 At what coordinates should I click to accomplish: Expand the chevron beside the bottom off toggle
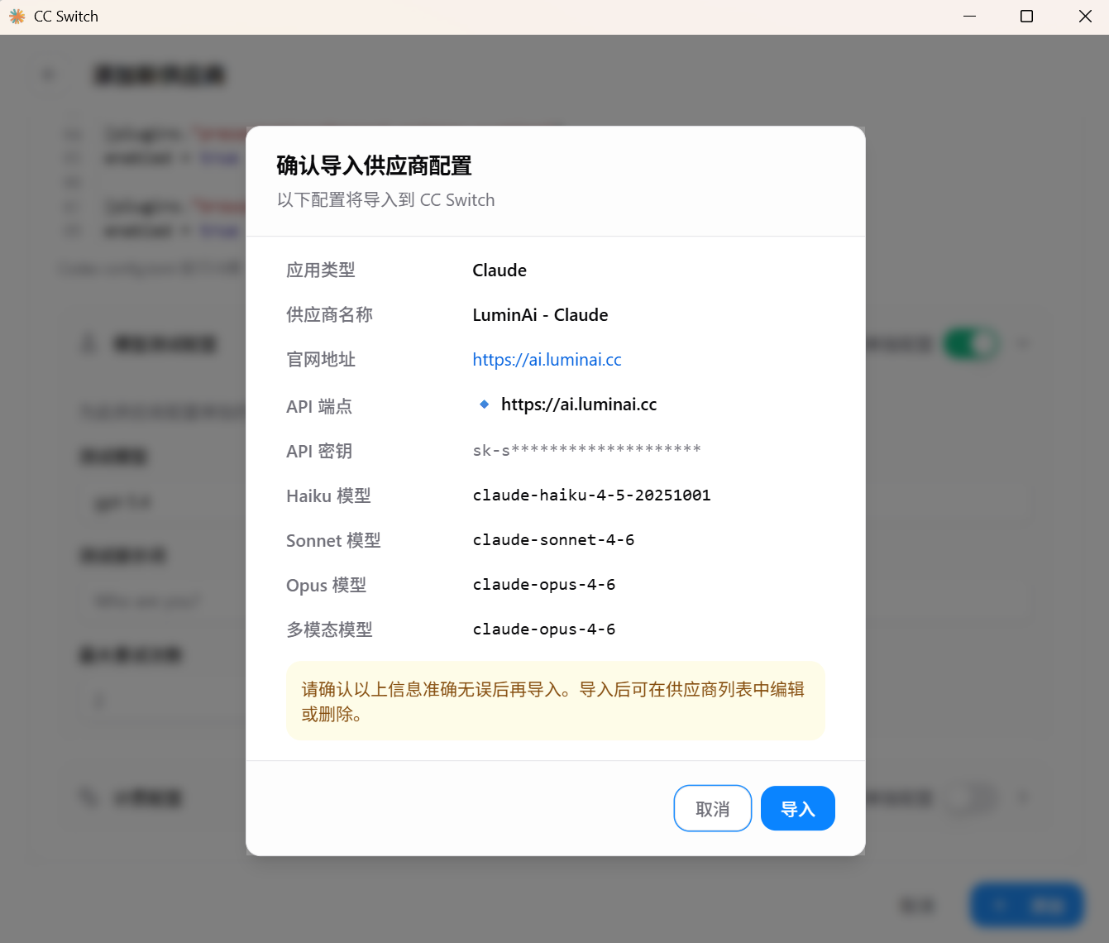[x=1024, y=797]
